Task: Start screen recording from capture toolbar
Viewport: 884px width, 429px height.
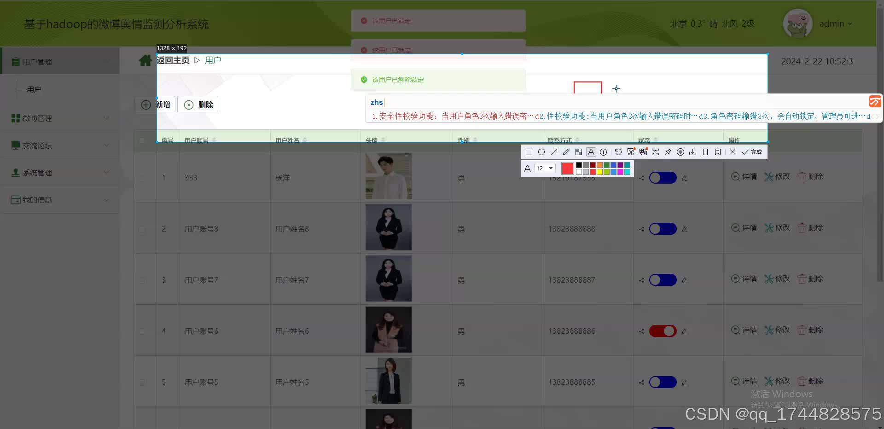Action: pos(680,152)
